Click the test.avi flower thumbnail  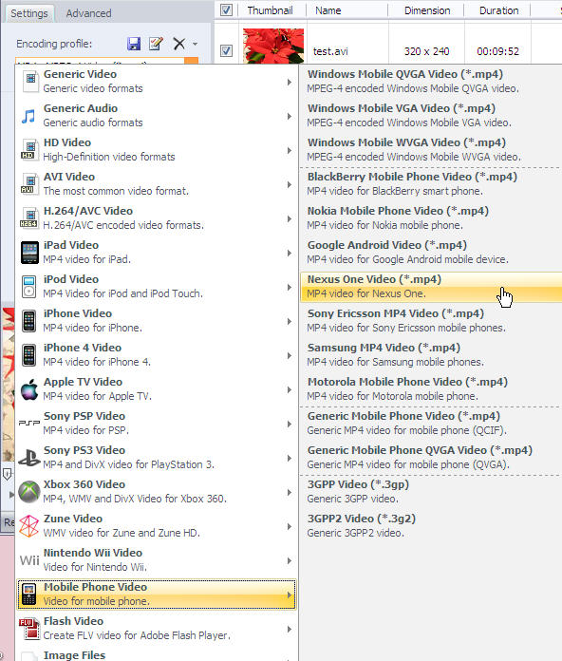click(x=273, y=46)
